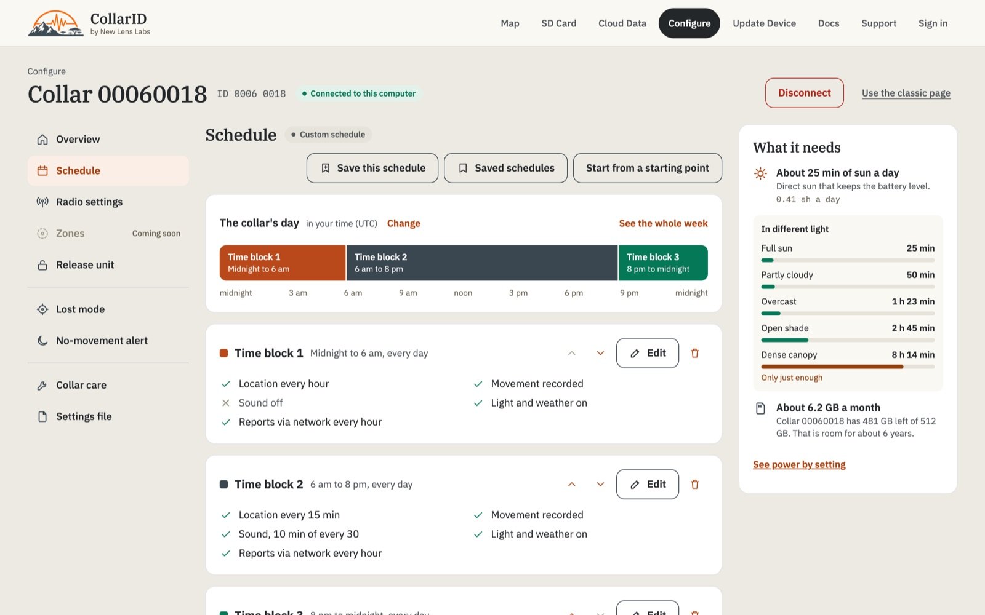Click 'Only just enough' warning text
This screenshot has height=615, width=985.
point(792,378)
